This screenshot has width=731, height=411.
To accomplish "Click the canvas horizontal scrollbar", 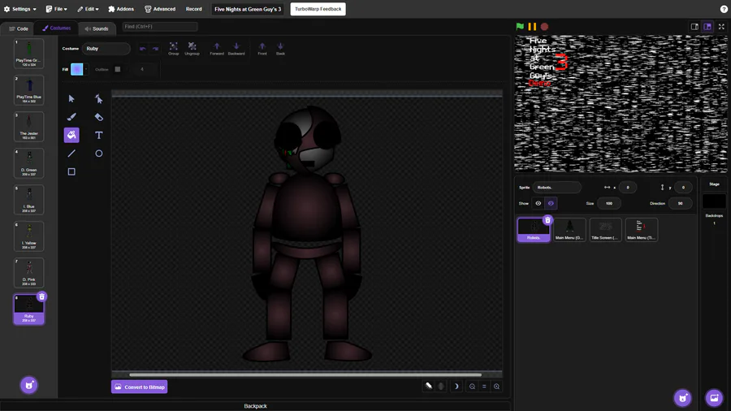I will tap(305, 374).
